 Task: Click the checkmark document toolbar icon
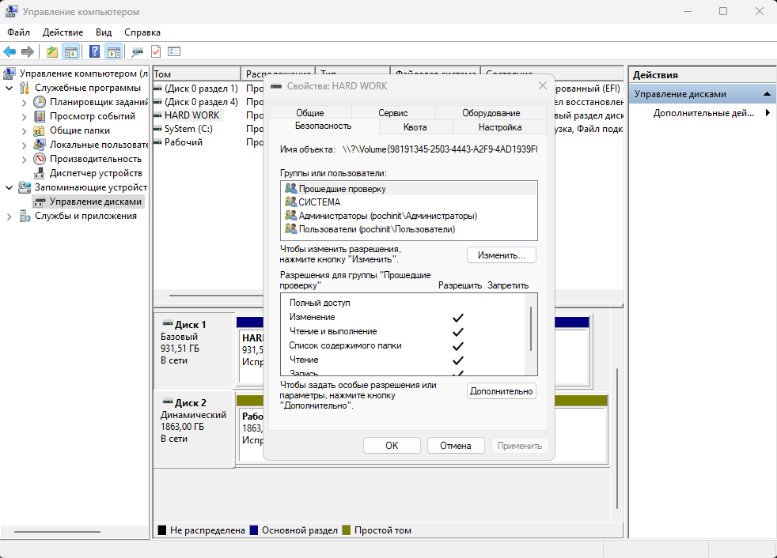click(x=156, y=51)
